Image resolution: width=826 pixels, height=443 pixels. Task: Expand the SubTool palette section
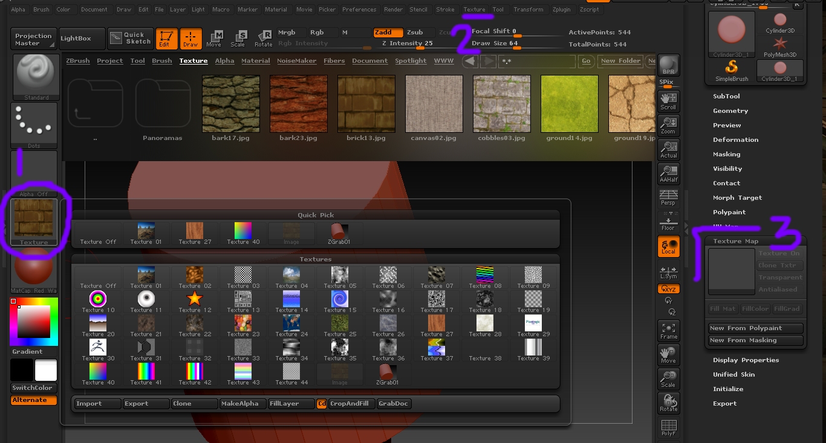click(x=726, y=97)
